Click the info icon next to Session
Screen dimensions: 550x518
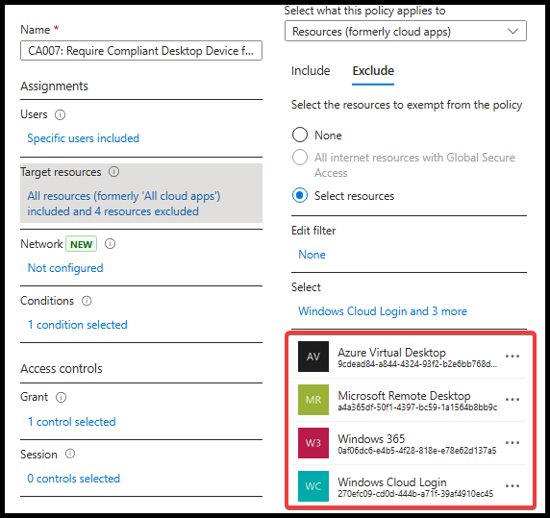pyautogui.click(x=70, y=454)
